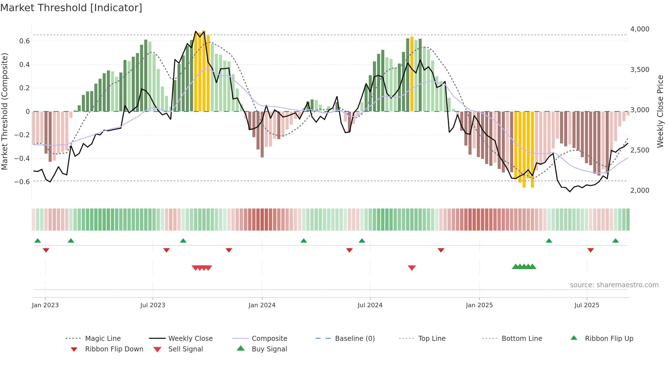Click the 3,000 price axis label
The height and width of the screenshot is (375, 668).
[640, 110]
